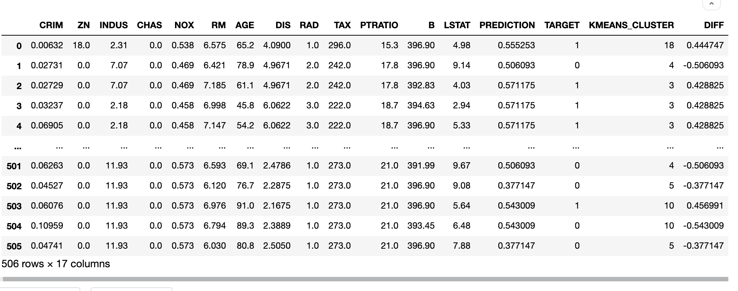Image resolution: width=738 pixels, height=291 pixels.
Task: Click row index 503
Action: [14, 206]
